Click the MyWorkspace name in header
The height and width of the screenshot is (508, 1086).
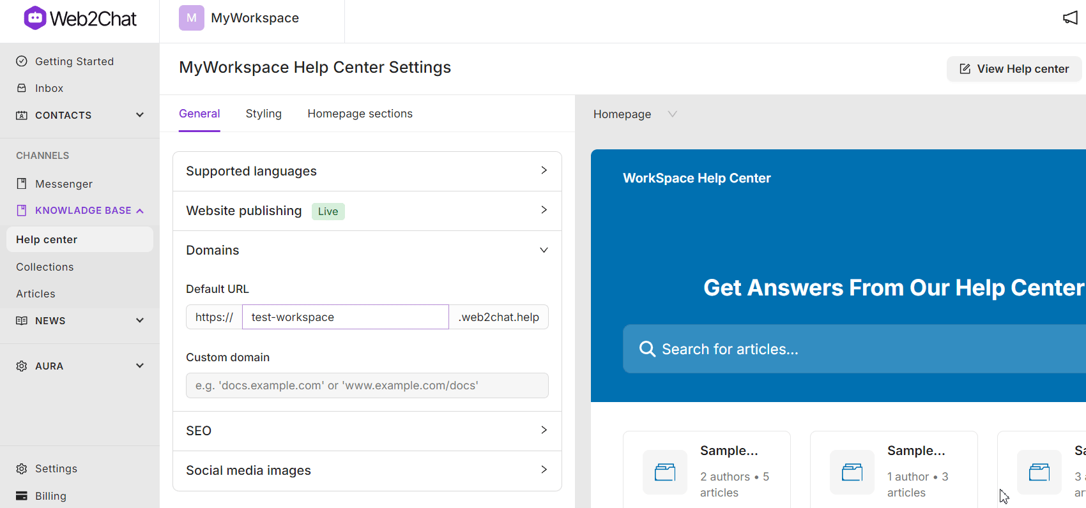tap(255, 18)
